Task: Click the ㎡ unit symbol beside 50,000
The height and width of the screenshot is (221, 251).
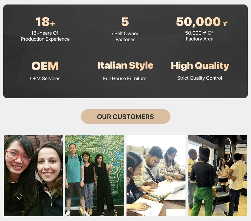Action: pyautogui.click(x=225, y=23)
